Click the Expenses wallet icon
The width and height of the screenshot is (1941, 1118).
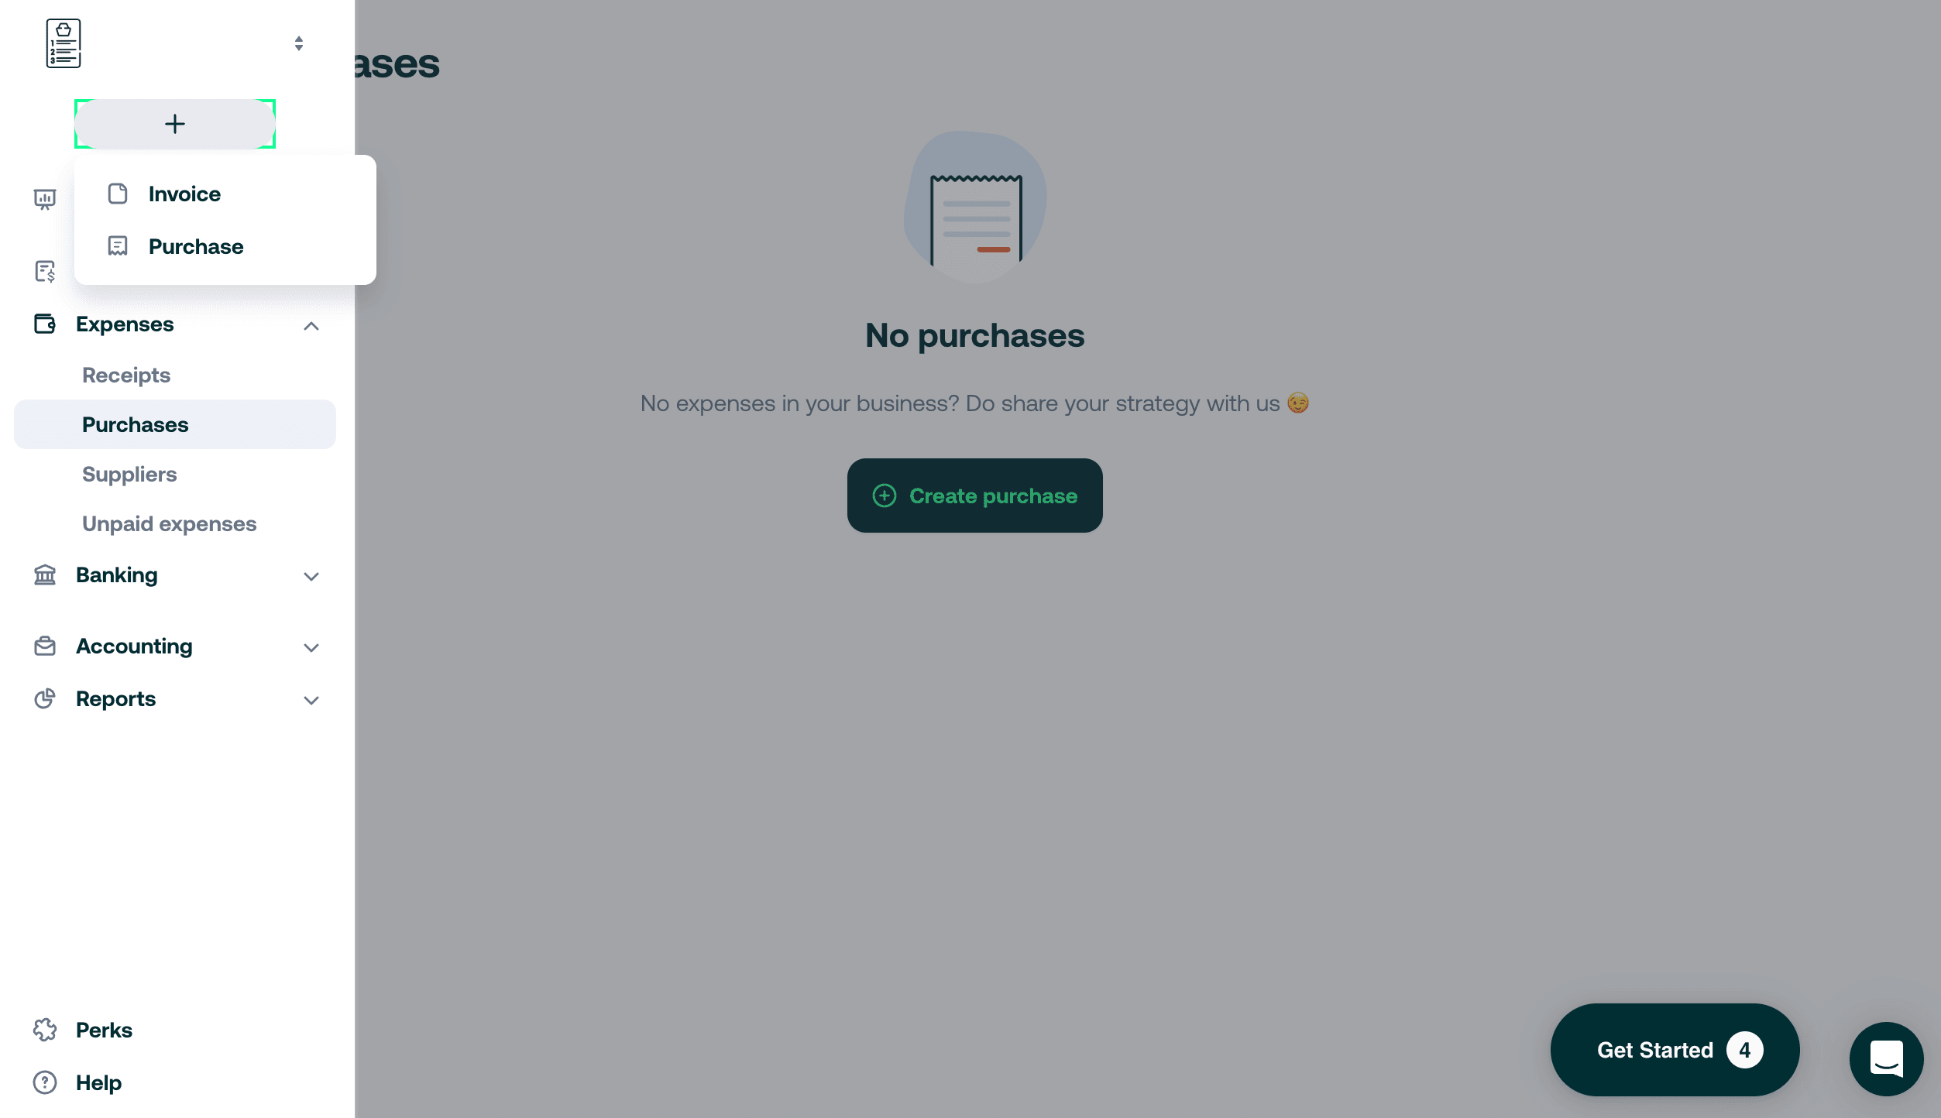(x=44, y=324)
